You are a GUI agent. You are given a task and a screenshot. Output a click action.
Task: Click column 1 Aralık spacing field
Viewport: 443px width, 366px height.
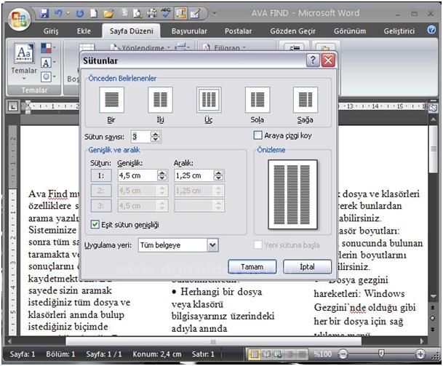(x=193, y=175)
